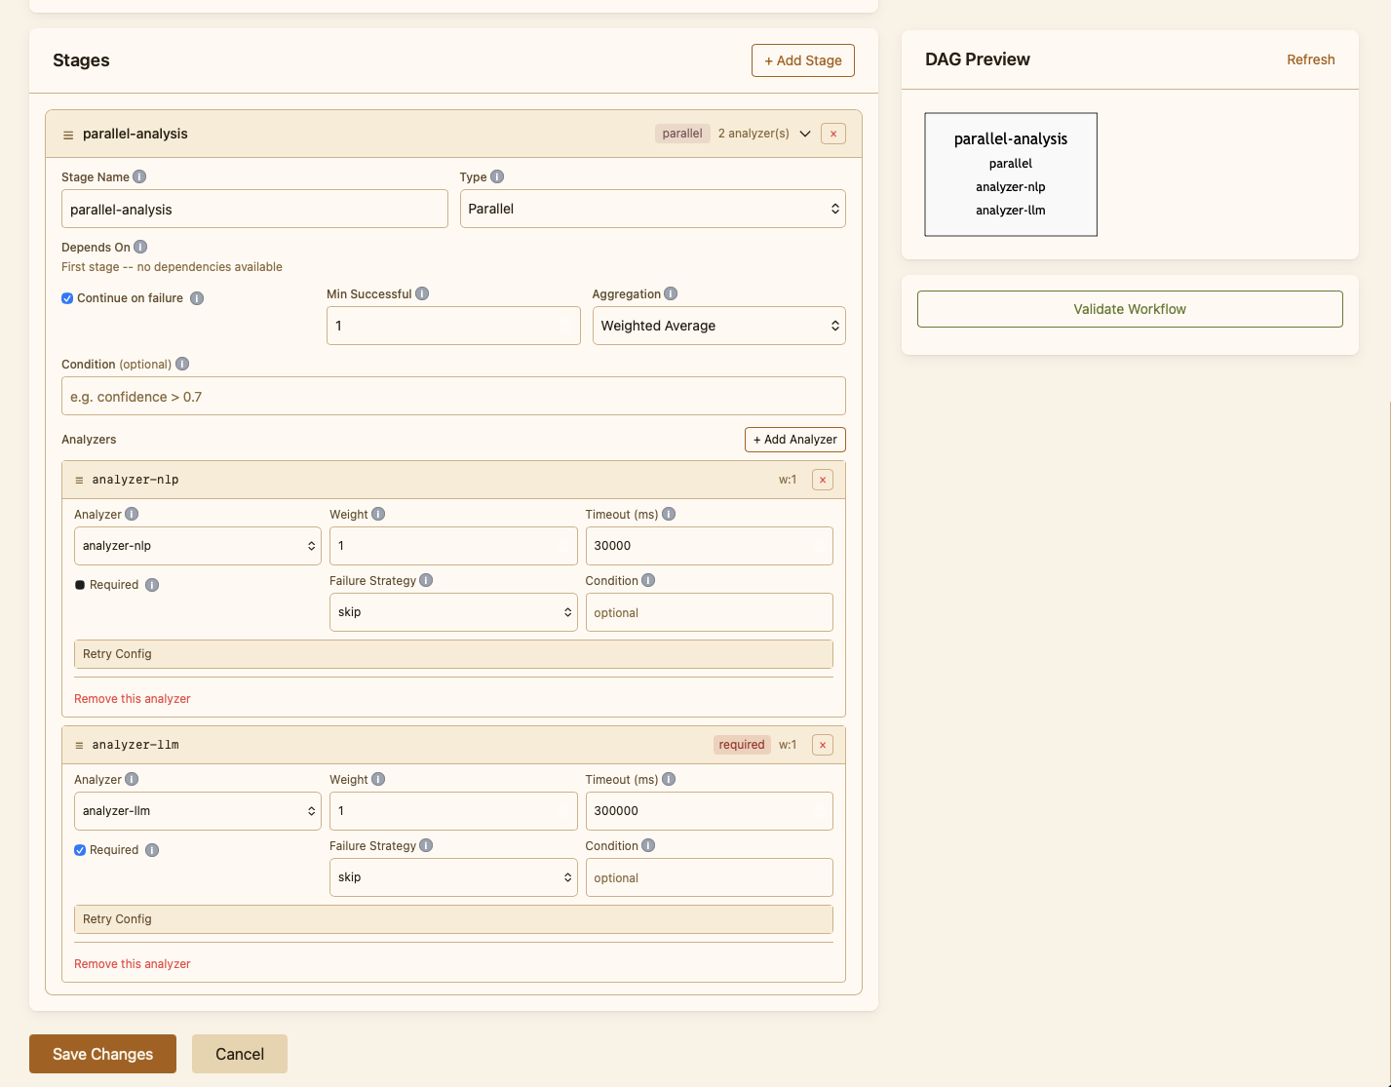The image size is (1391, 1087).
Task: Remove analyzer-llm using its header x icon
Action: coord(823,745)
